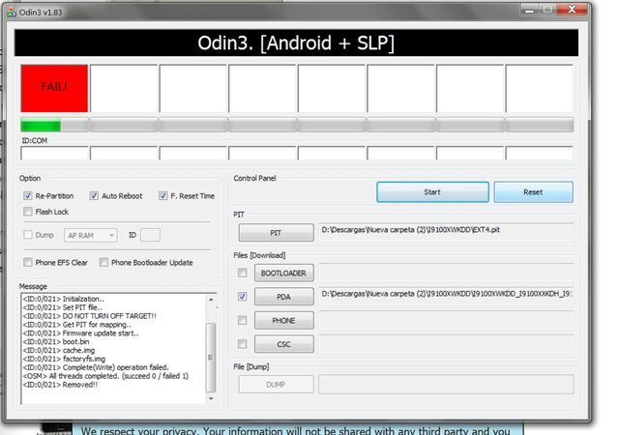Viewport: 619px width, 435px height.
Task: Select the 'Removed!!' log line
Action: pyautogui.click(x=60, y=385)
